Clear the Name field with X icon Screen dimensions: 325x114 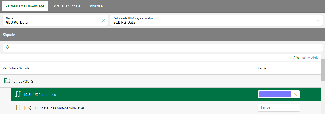[x=103, y=21]
